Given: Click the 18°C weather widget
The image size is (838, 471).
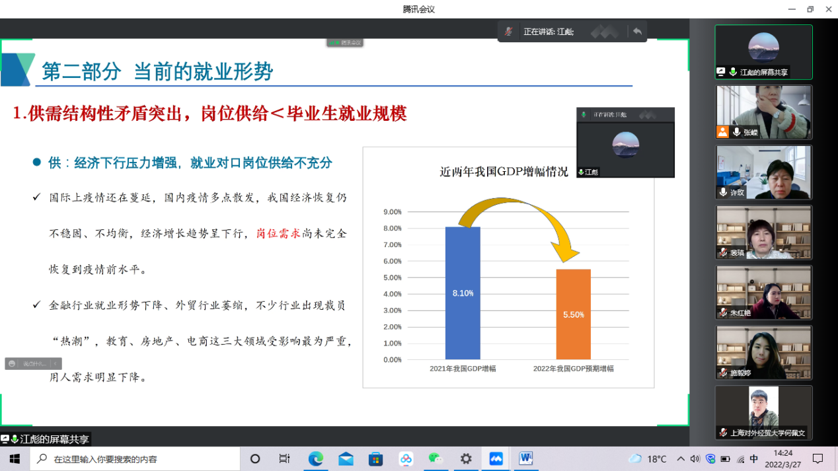Looking at the screenshot, I should [648, 458].
